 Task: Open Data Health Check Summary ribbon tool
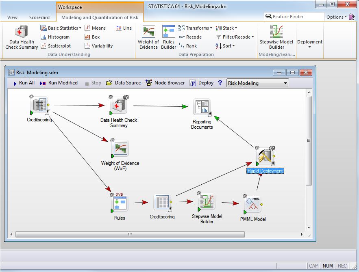click(22, 37)
